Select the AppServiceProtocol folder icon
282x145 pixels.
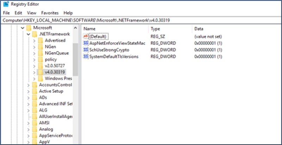(35, 135)
